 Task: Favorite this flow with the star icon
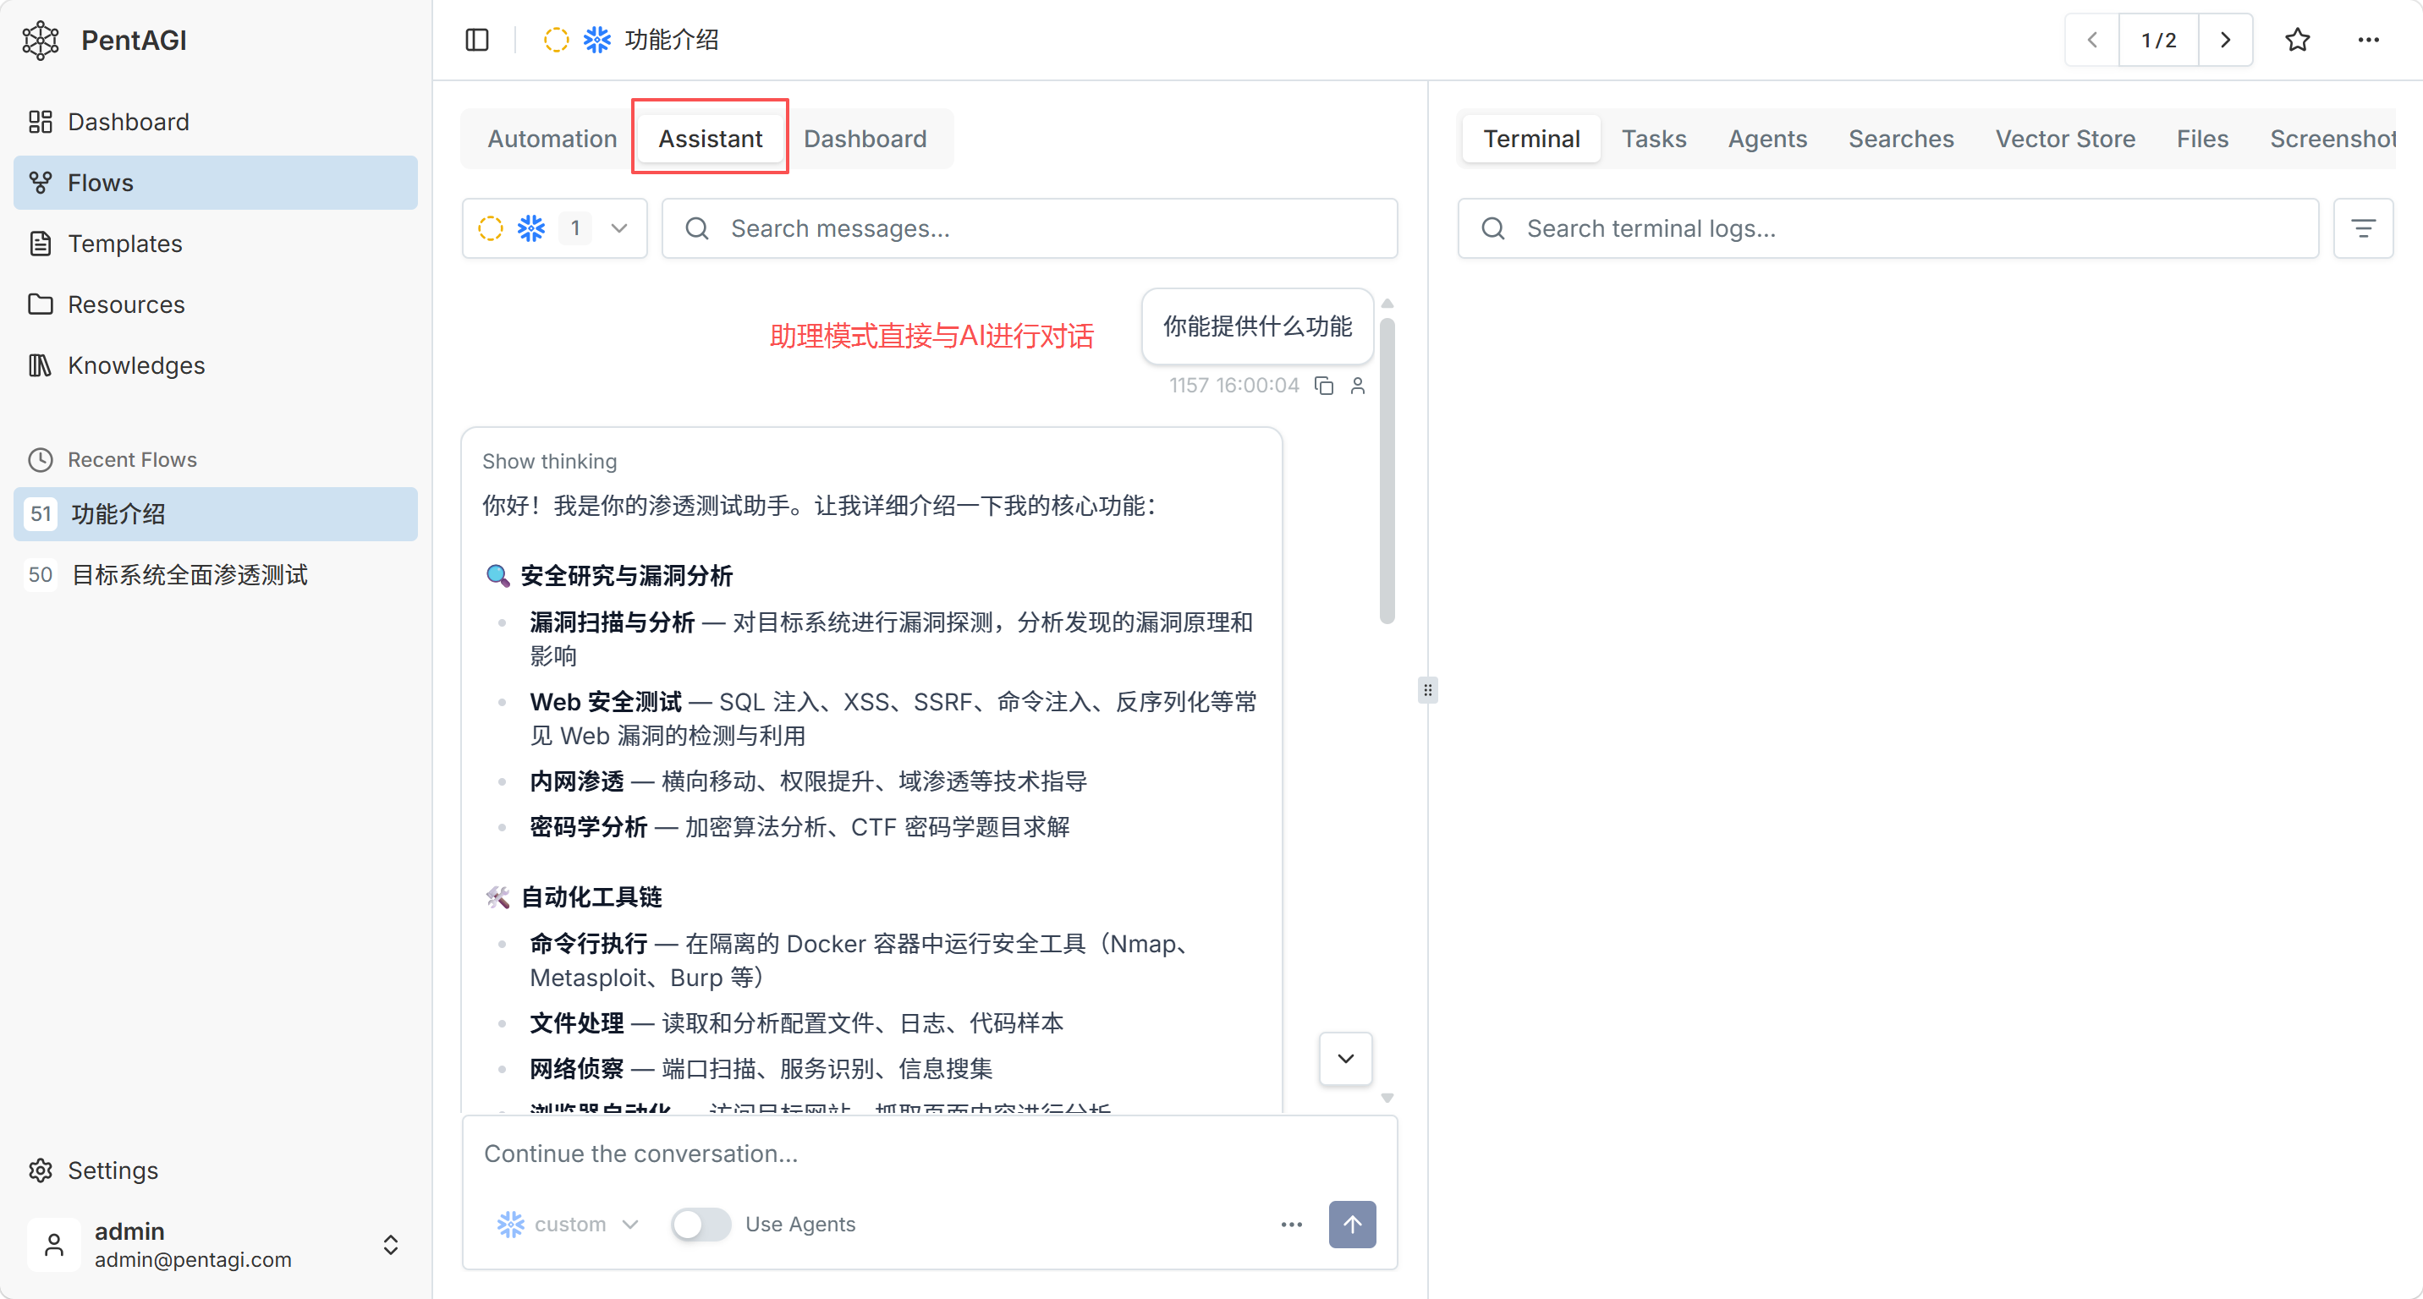[x=2298, y=40]
